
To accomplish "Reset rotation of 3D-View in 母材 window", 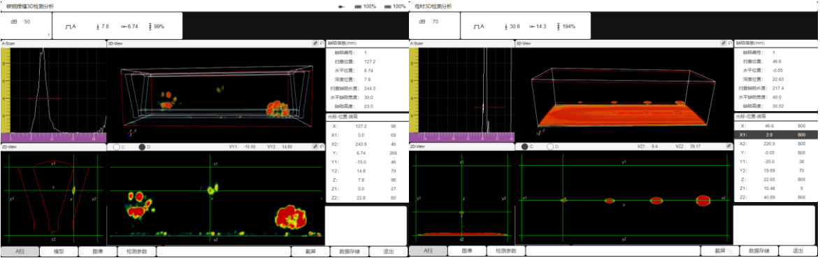I will click(x=730, y=43).
